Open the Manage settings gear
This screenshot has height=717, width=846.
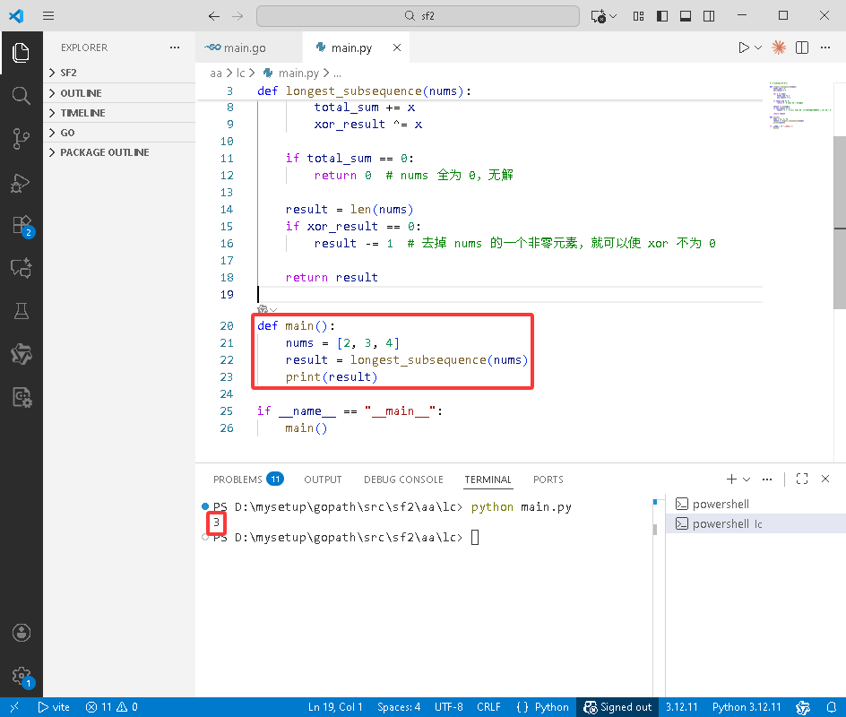(22, 676)
